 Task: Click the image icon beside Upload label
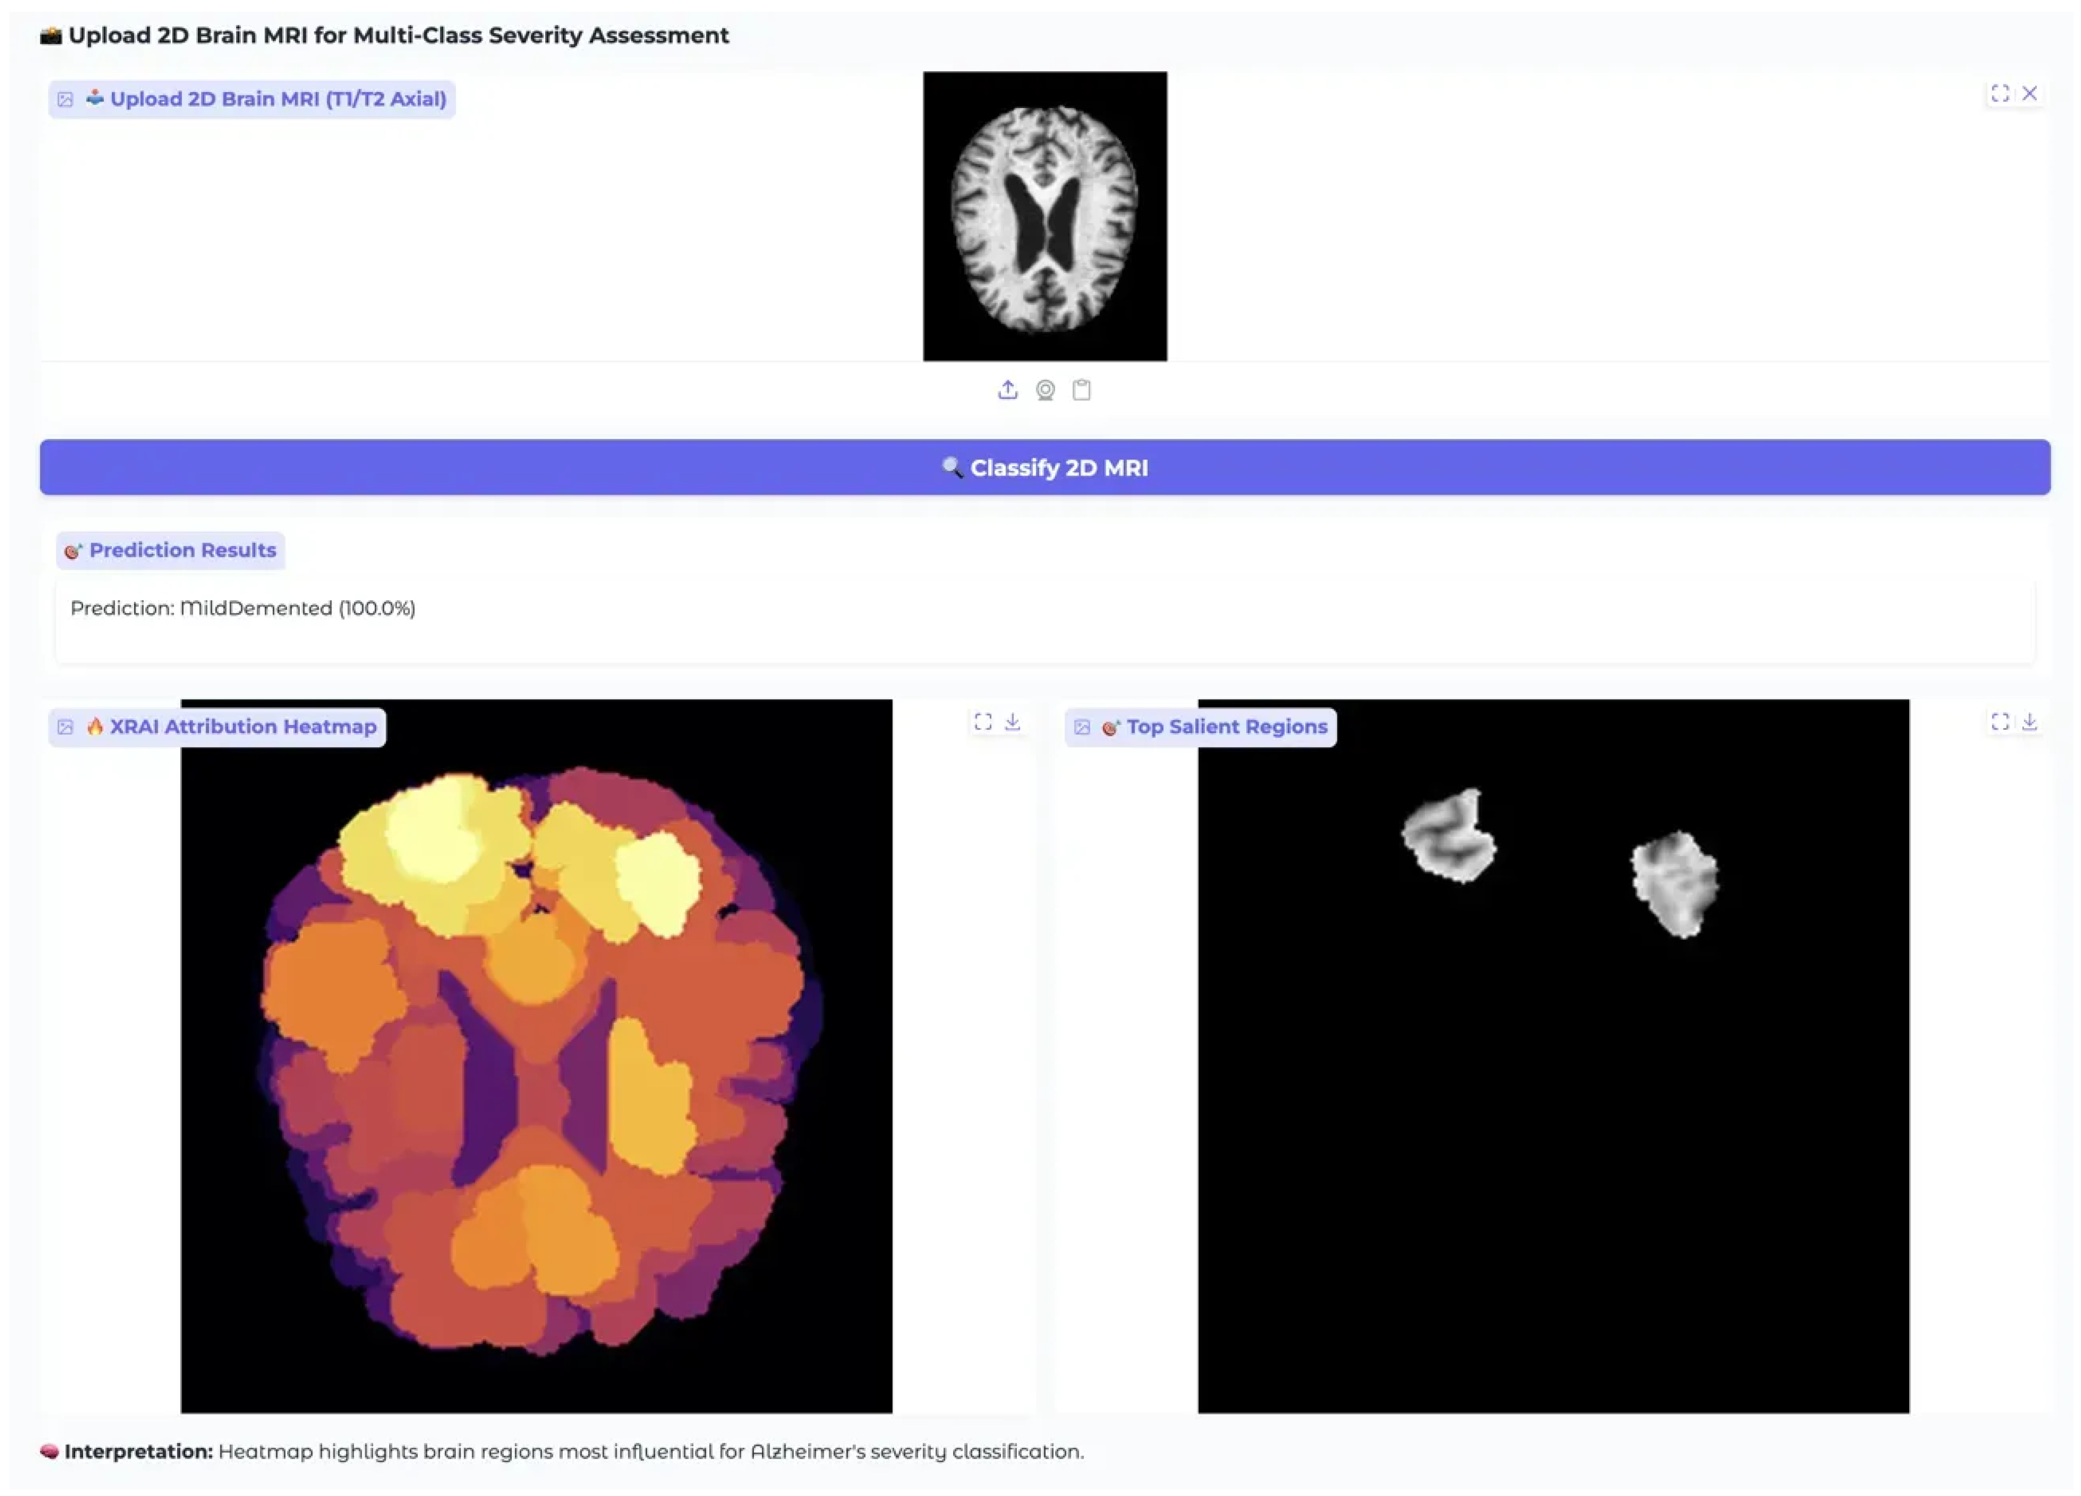click(65, 99)
